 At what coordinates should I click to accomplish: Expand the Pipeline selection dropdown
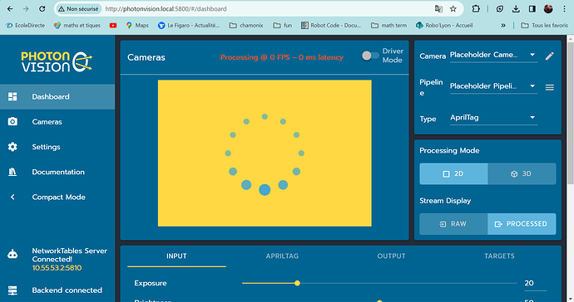pyautogui.click(x=493, y=86)
